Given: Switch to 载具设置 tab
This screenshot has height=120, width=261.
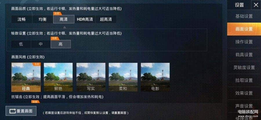Looking at the screenshot, I should 244,55.
